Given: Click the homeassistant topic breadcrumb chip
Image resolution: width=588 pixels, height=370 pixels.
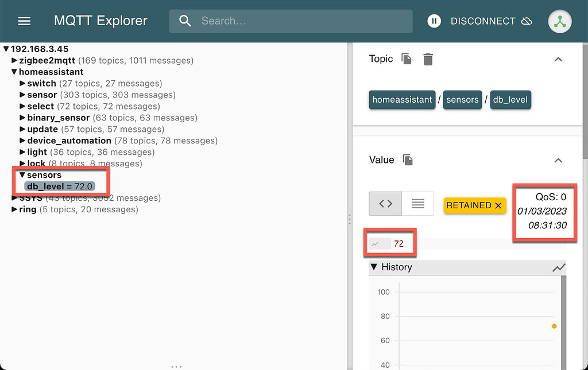Looking at the screenshot, I should pyautogui.click(x=402, y=100).
